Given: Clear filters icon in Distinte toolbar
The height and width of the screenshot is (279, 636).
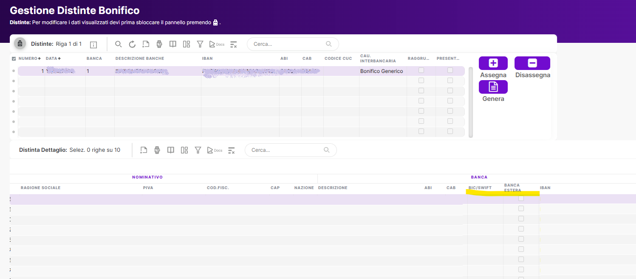Looking at the screenshot, I should [x=233, y=44].
